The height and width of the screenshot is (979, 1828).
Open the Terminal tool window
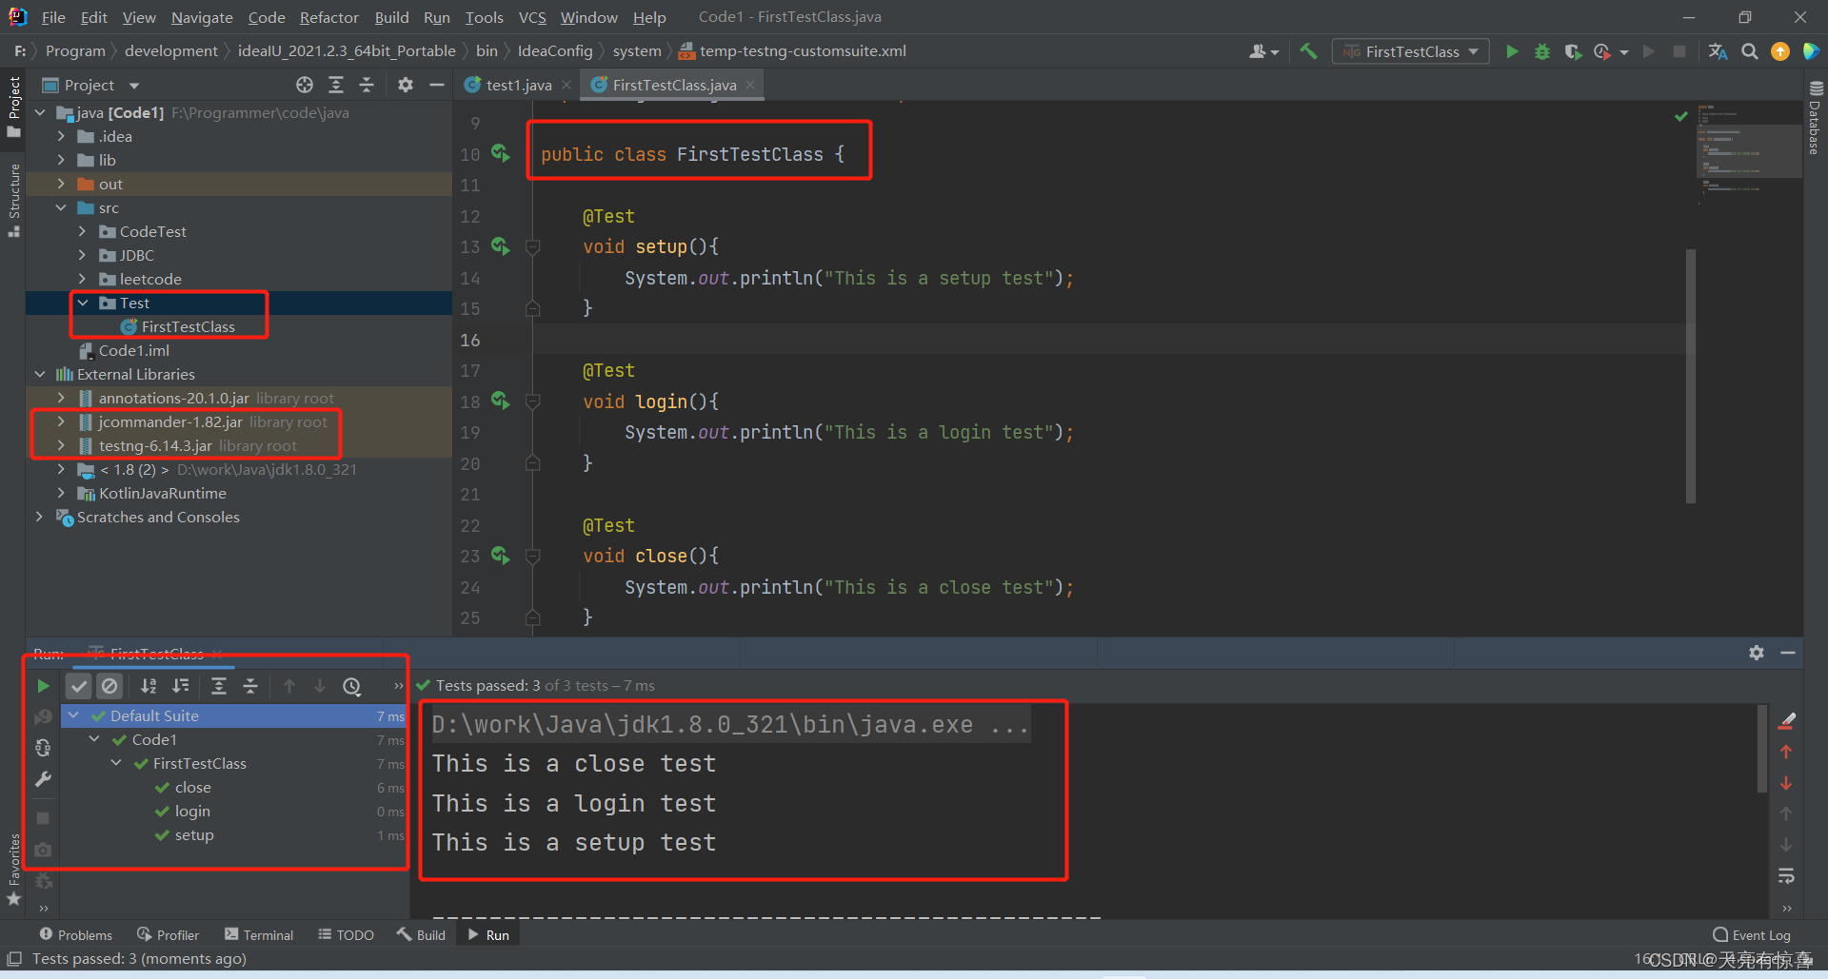[259, 935]
